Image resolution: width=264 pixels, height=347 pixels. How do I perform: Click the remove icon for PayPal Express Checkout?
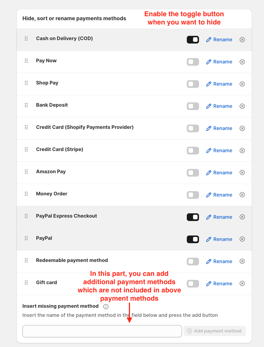[242, 217]
